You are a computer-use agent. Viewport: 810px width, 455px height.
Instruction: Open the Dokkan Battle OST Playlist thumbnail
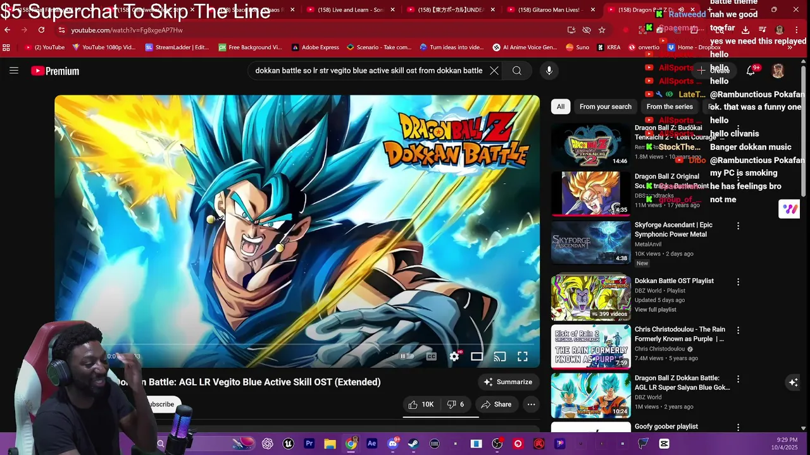[x=591, y=297]
